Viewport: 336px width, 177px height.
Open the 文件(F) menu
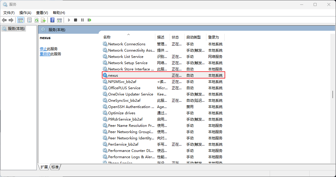9,13
